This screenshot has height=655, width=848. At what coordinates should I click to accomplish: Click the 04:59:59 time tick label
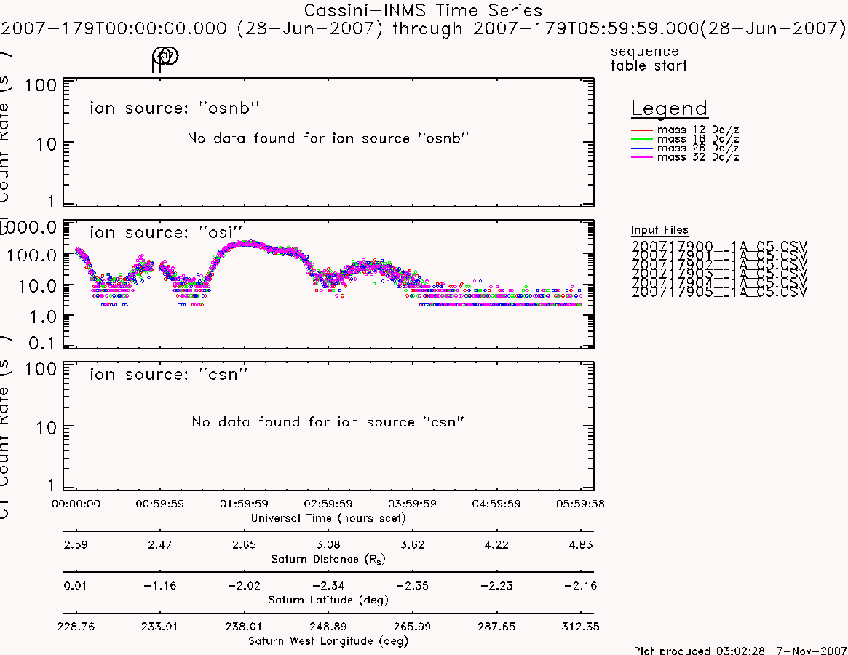496,504
